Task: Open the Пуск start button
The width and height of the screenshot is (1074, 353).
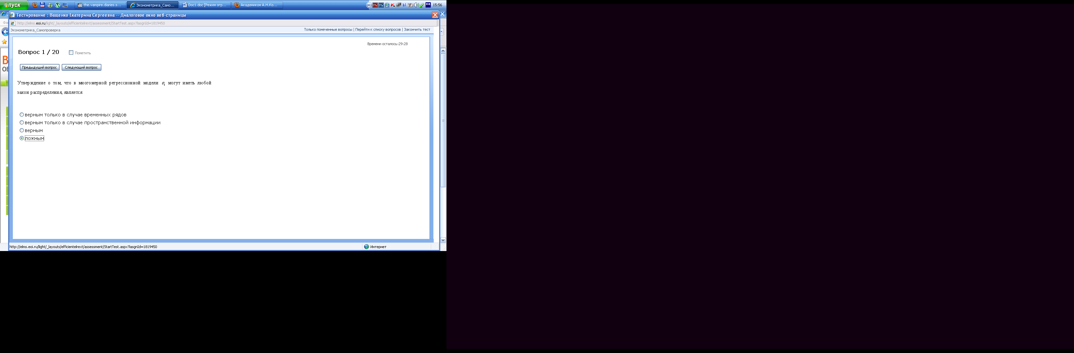Action: (14, 5)
